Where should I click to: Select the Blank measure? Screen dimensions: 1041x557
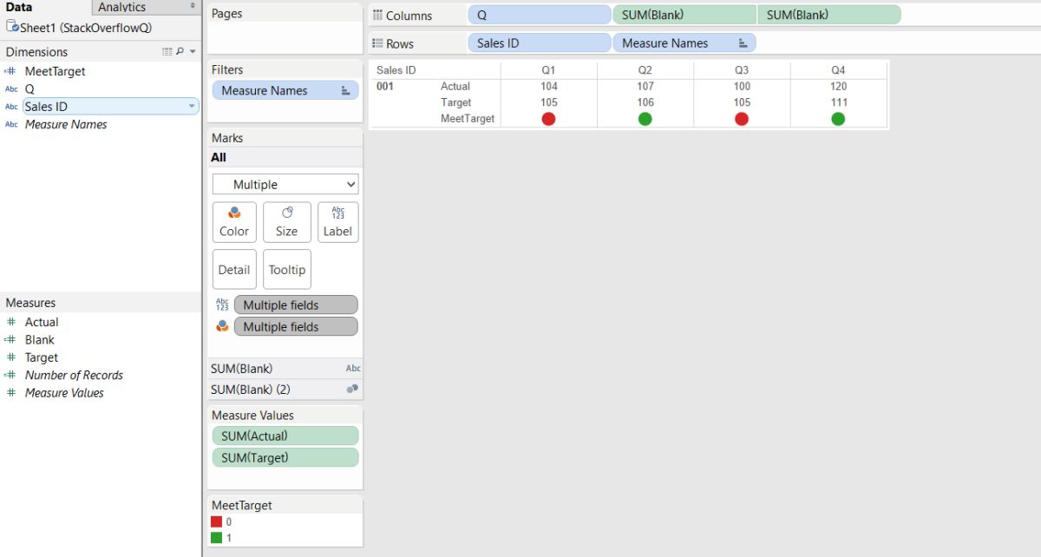point(39,340)
